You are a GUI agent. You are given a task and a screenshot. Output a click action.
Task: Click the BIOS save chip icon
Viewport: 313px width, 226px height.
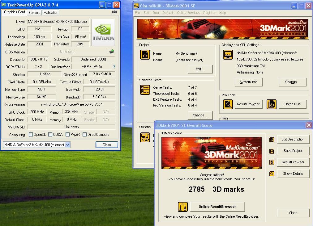click(x=112, y=52)
